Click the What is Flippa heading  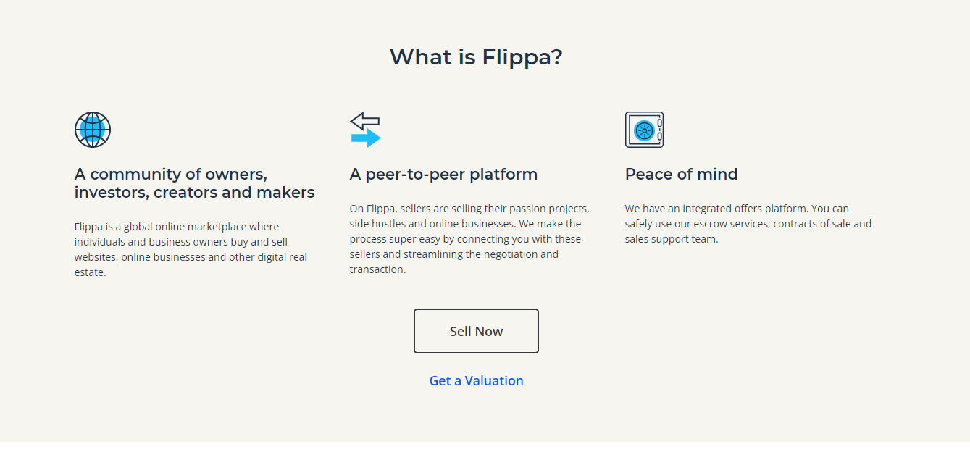tap(476, 56)
